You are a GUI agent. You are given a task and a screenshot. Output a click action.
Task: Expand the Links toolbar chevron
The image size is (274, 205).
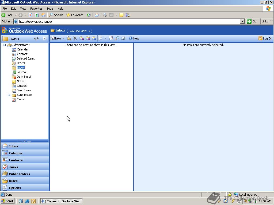click(271, 21)
